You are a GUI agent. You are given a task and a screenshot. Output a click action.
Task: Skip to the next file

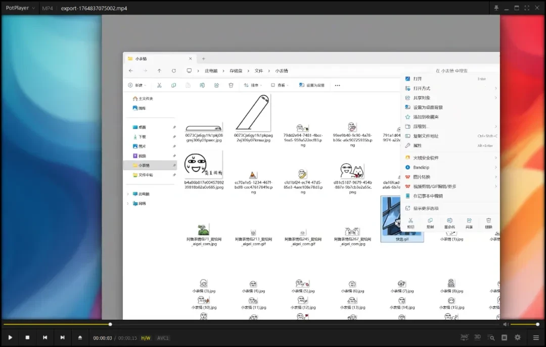pos(62,337)
